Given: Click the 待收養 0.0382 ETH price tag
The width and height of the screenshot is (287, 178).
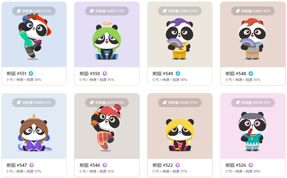Looking at the screenshot, I should point(180,103).
